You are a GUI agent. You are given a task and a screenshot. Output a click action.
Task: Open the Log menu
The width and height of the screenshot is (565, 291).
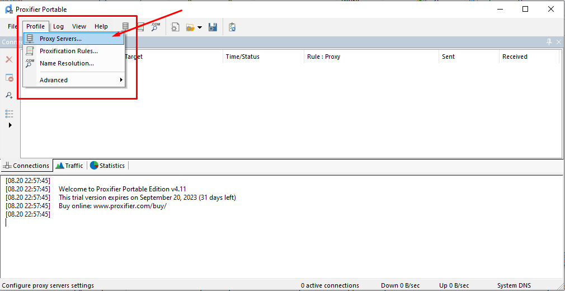pos(58,26)
